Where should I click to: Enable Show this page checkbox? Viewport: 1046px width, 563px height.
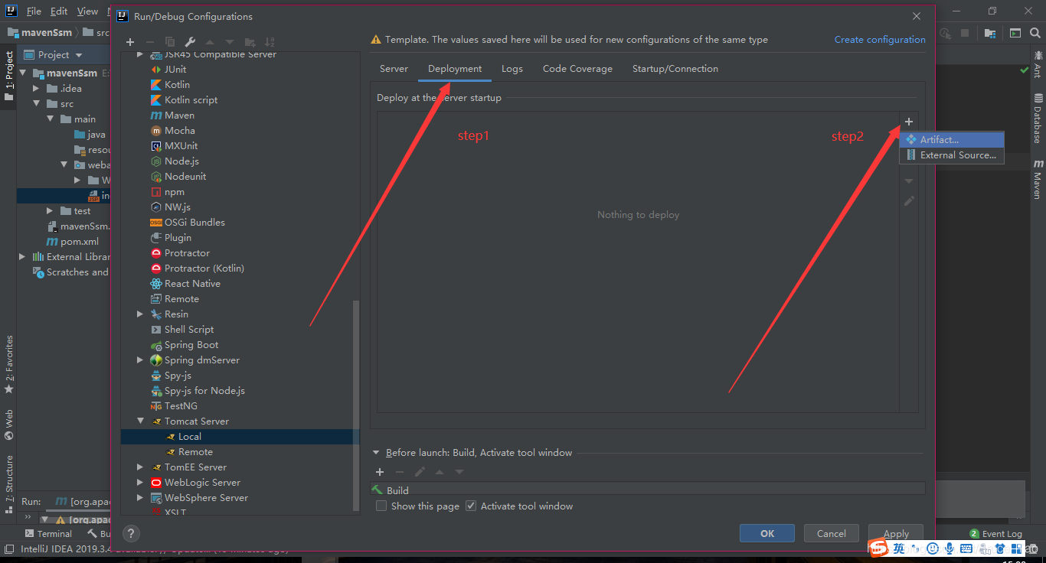381,506
